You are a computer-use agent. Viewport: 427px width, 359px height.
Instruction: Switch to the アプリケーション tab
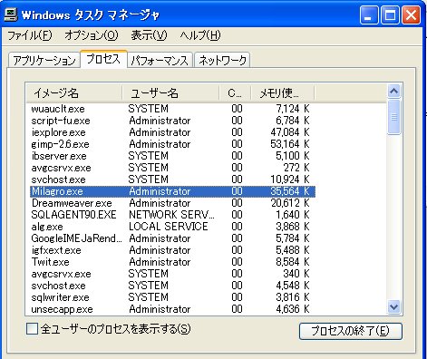click(x=44, y=60)
